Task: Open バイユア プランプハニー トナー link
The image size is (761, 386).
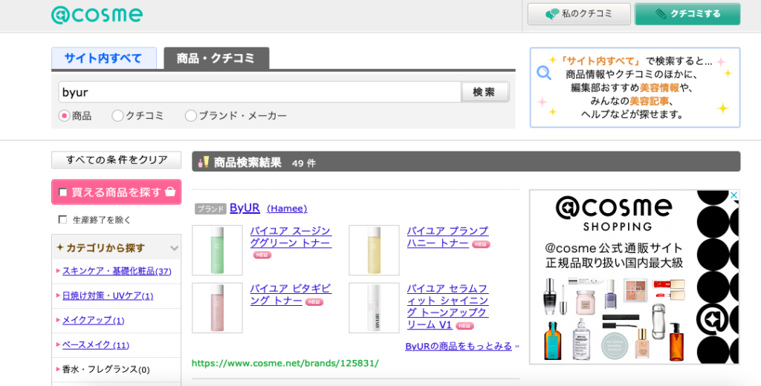Action: [447, 237]
